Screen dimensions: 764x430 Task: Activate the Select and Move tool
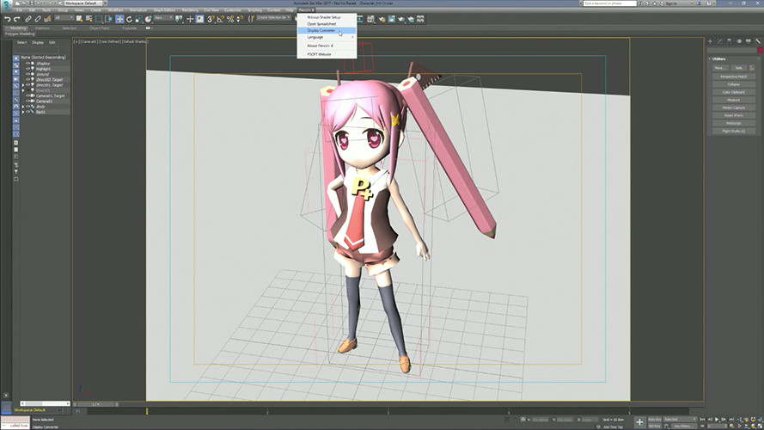point(119,19)
